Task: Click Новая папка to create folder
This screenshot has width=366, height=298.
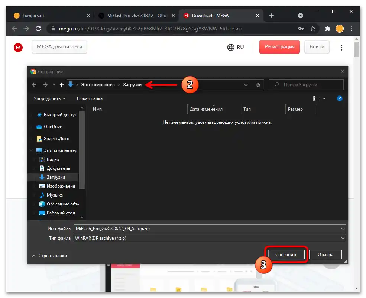Action: click(90, 98)
